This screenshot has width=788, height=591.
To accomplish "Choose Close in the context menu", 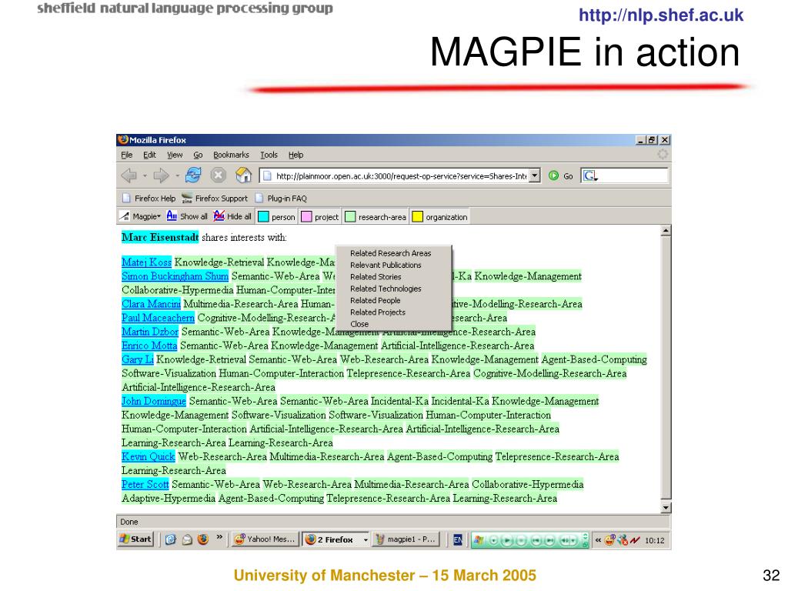I will [x=359, y=324].
